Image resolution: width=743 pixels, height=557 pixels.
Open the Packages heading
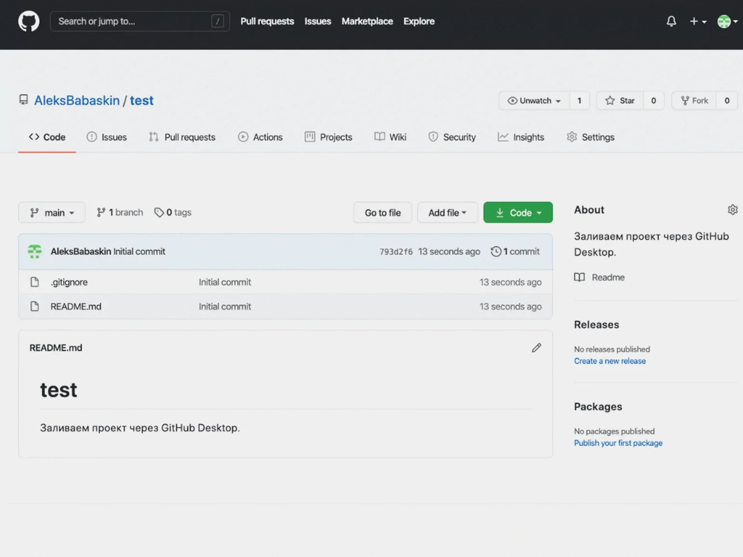point(598,407)
